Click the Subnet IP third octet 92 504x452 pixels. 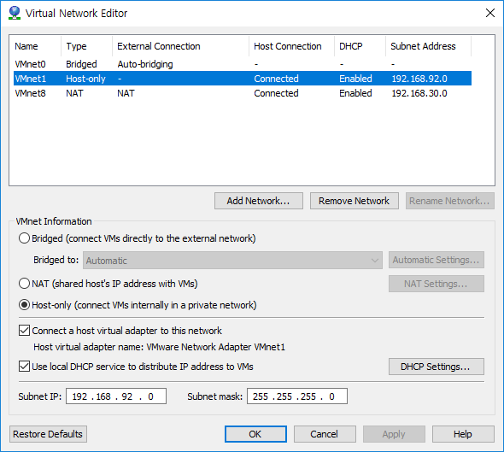click(x=127, y=396)
